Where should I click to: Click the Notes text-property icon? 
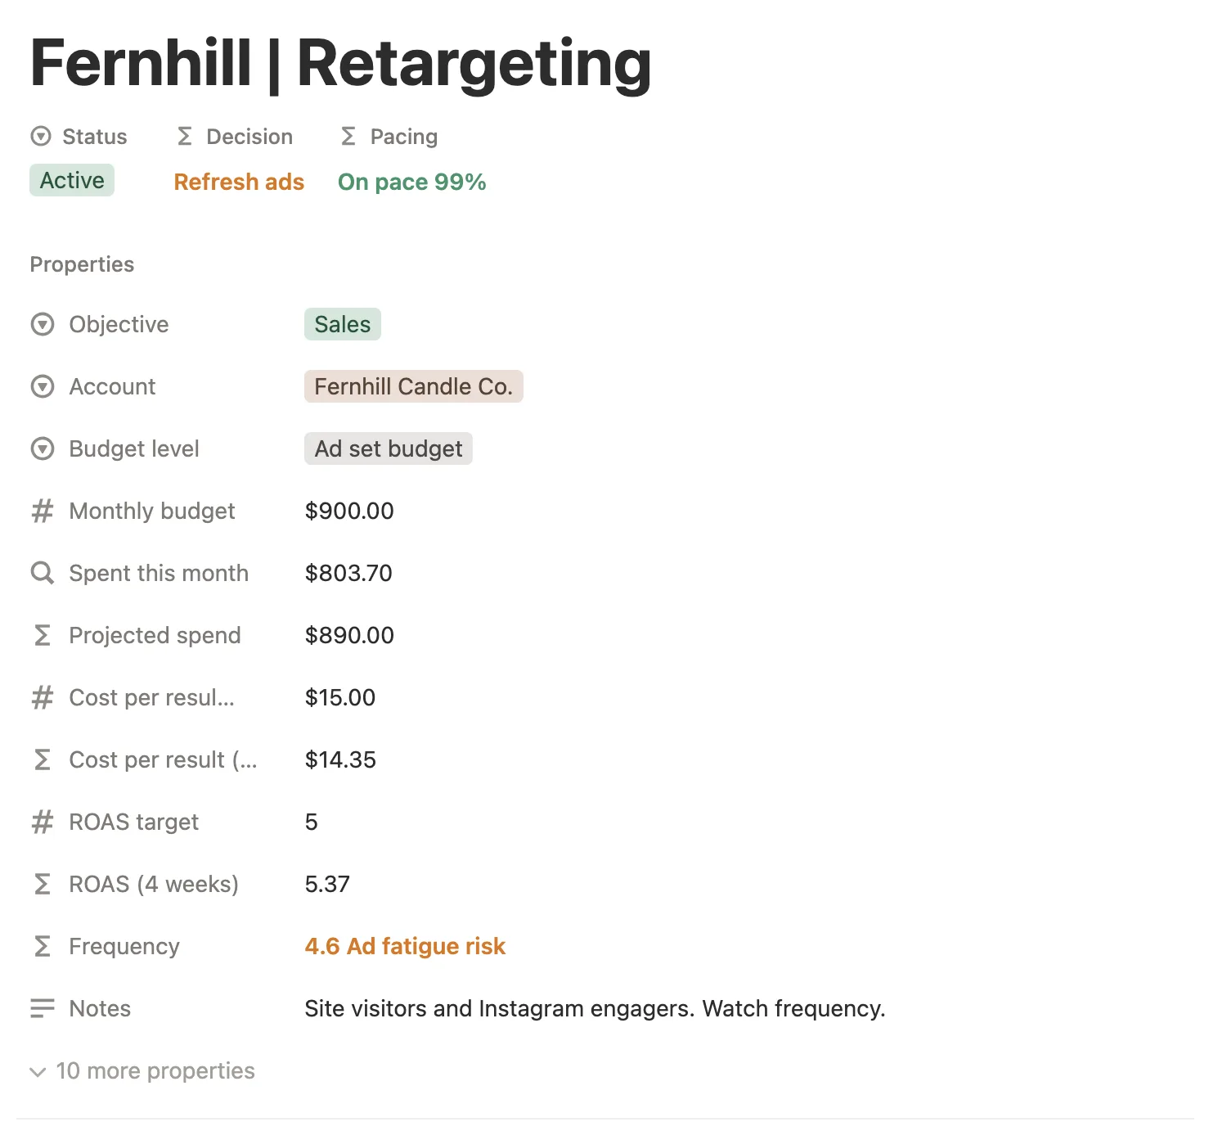point(43,1009)
